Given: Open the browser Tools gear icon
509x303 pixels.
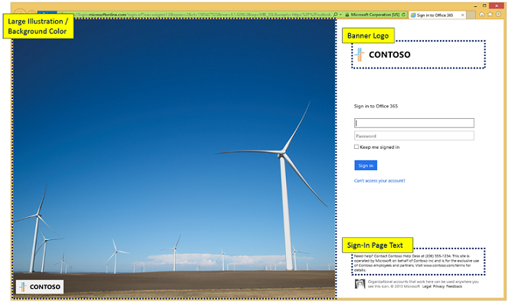Looking at the screenshot, I should [x=498, y=15].
